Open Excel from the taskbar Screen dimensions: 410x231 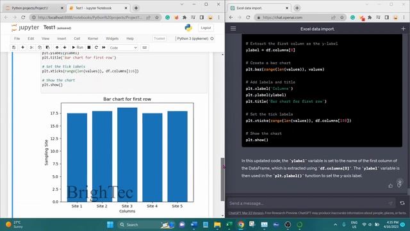pyautogui.click(x=229, y=225)
